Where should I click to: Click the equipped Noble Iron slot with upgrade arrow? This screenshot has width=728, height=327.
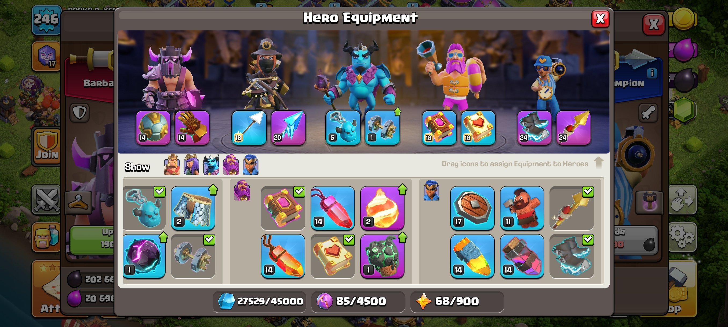click(x=382, y=128)
